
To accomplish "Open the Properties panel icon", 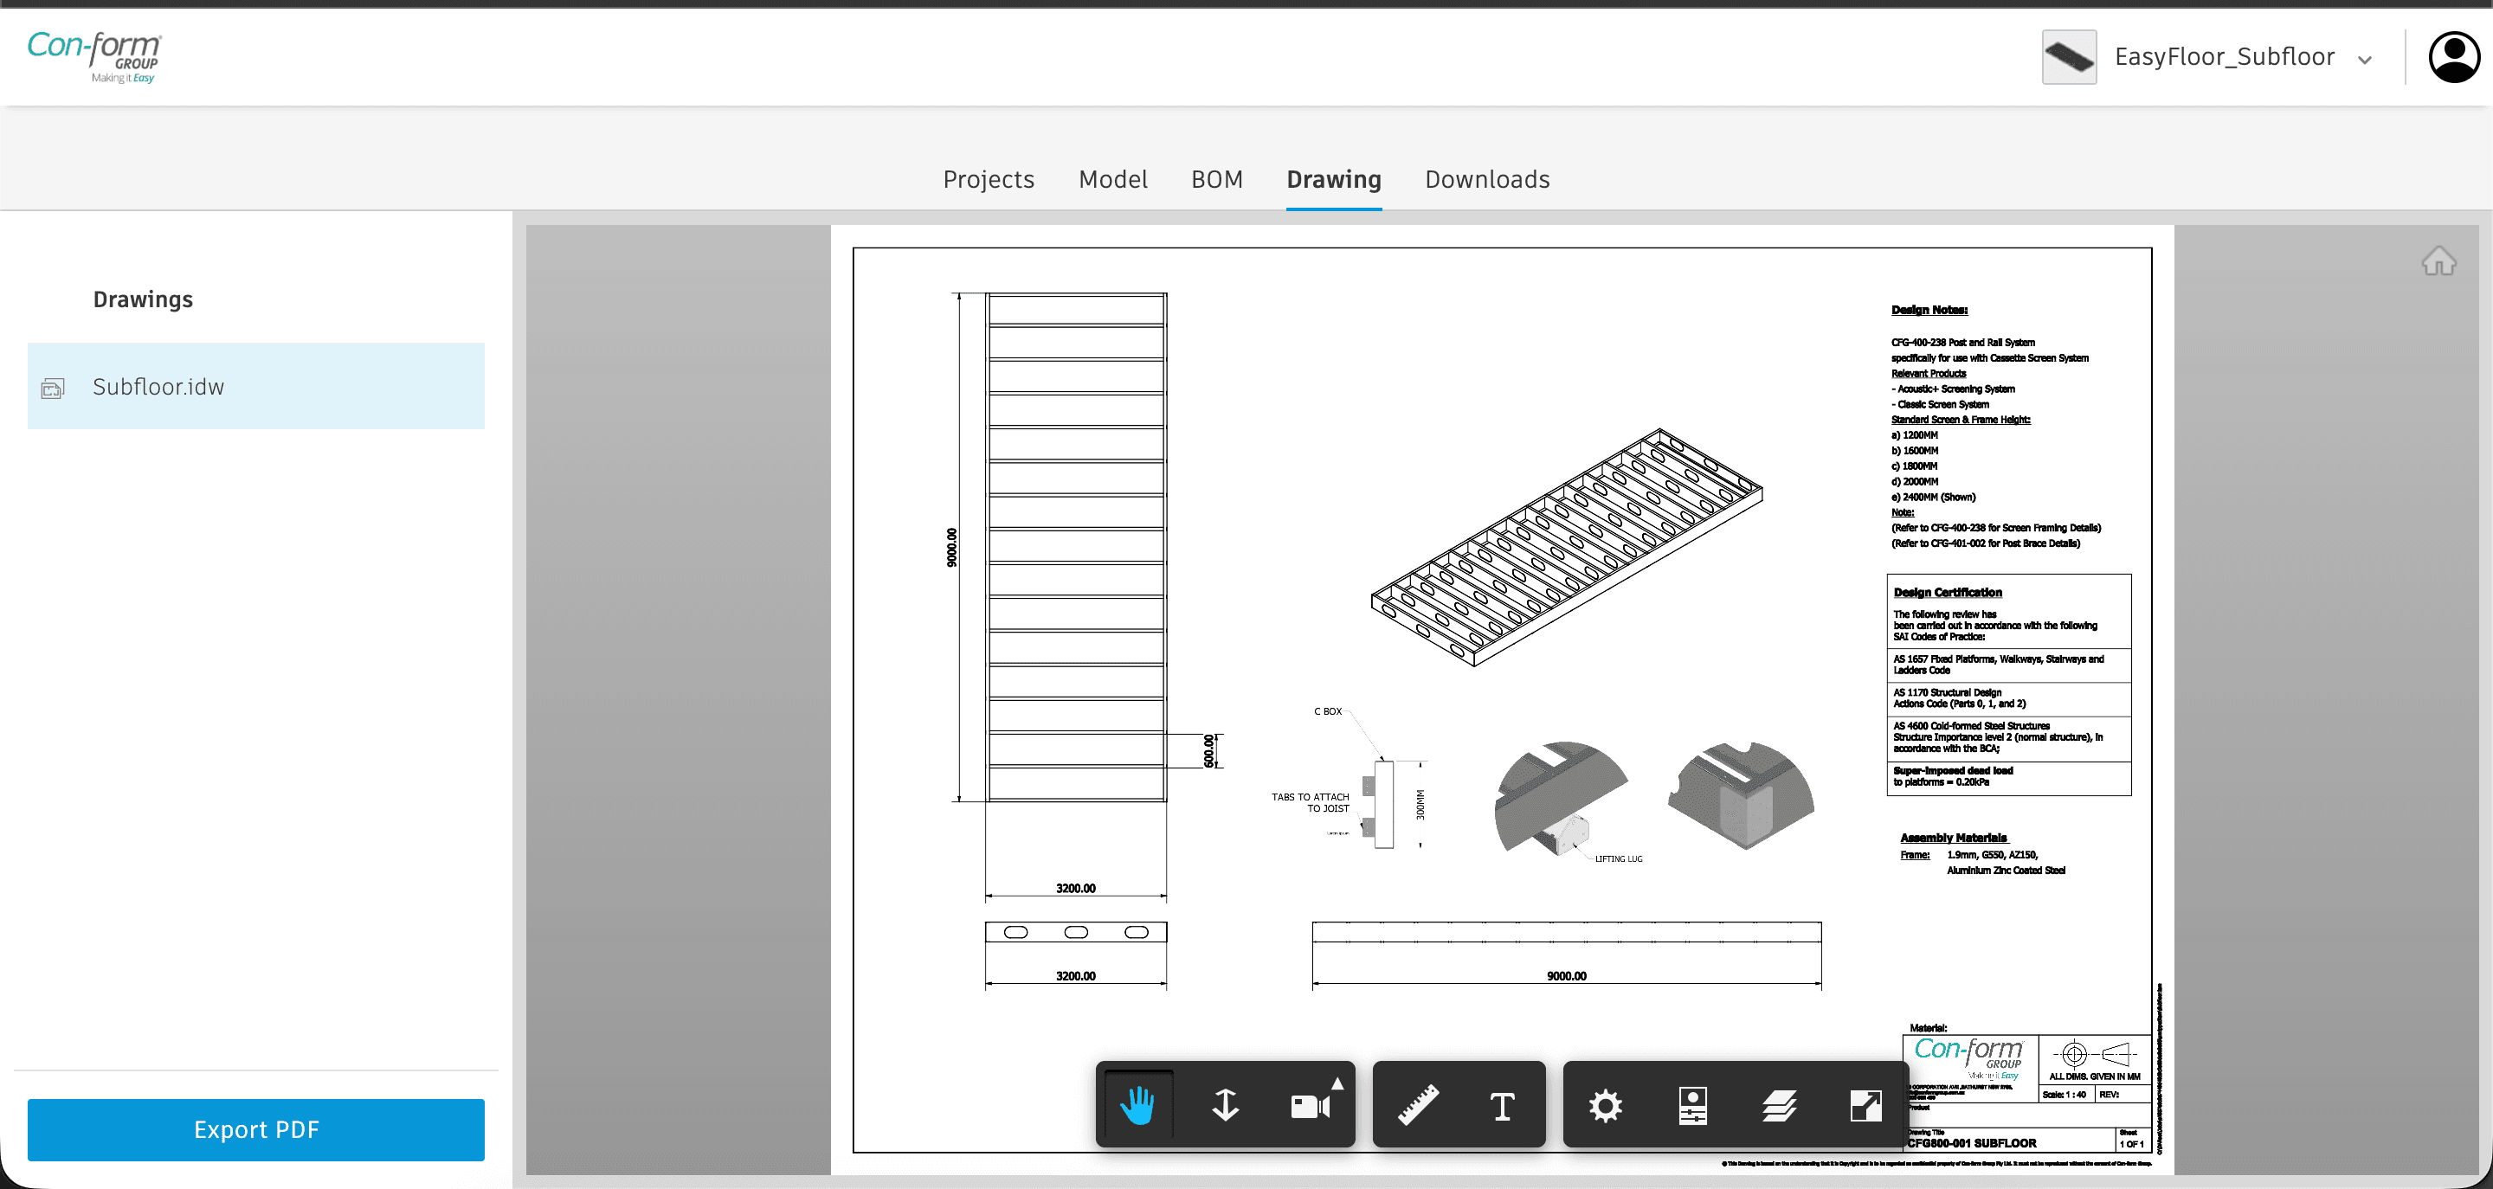I will click(x=1692, y=1105).
